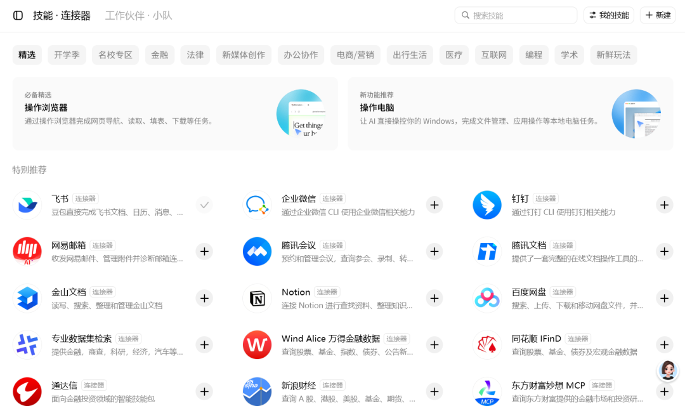Add the 新浪财经 connector with plus

434,392
